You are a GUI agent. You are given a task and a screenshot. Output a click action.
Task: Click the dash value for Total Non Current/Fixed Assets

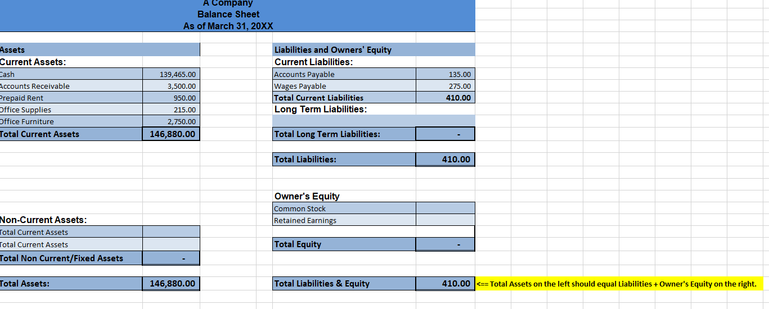171,258
